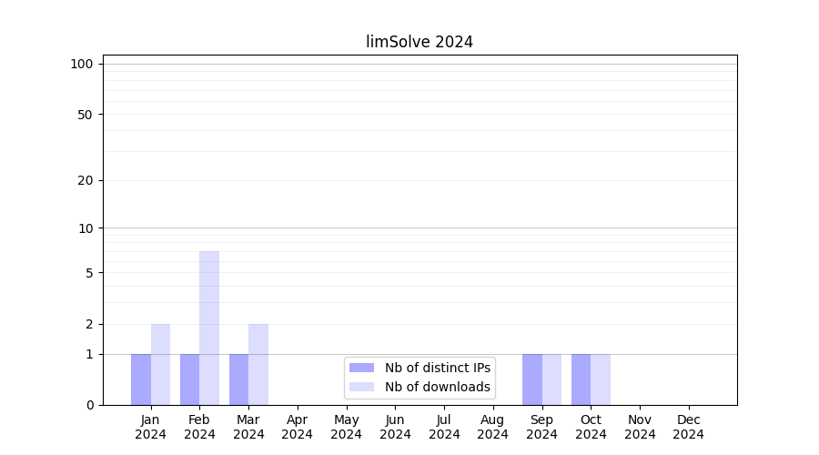Click the Jan 2024 distinct IPs bar
819x455 pixels.
pos(141,379)
